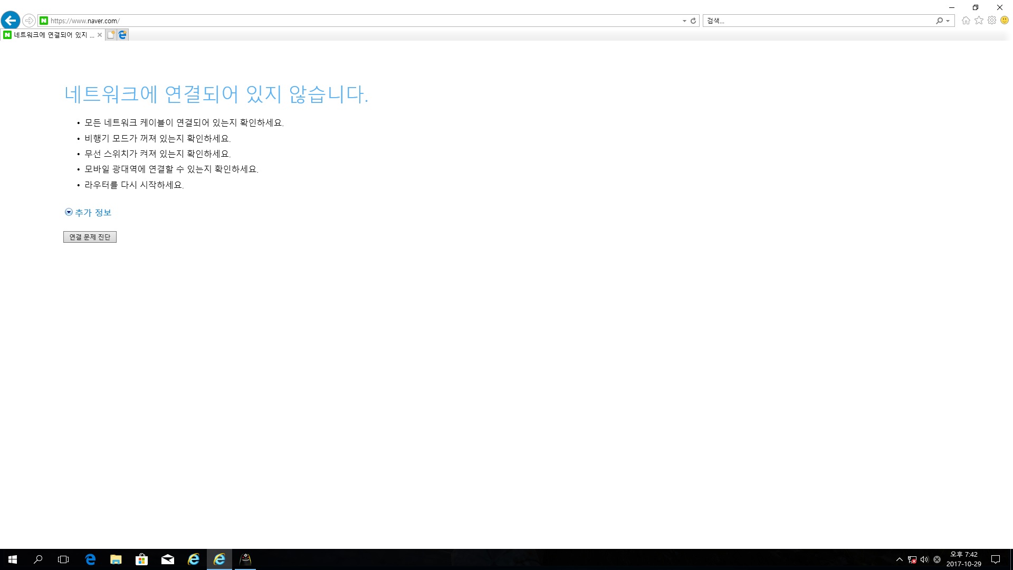Click the magnifier search icon in the search box

point(939,21)
